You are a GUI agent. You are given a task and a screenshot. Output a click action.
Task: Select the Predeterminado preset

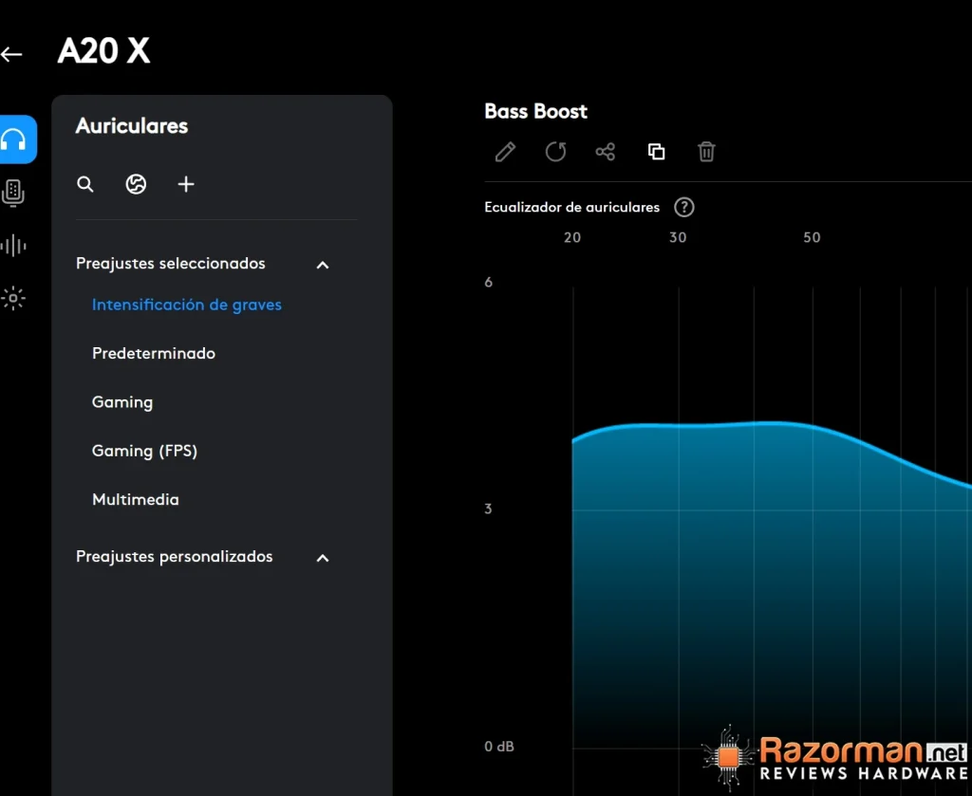[x=154, y=353]
